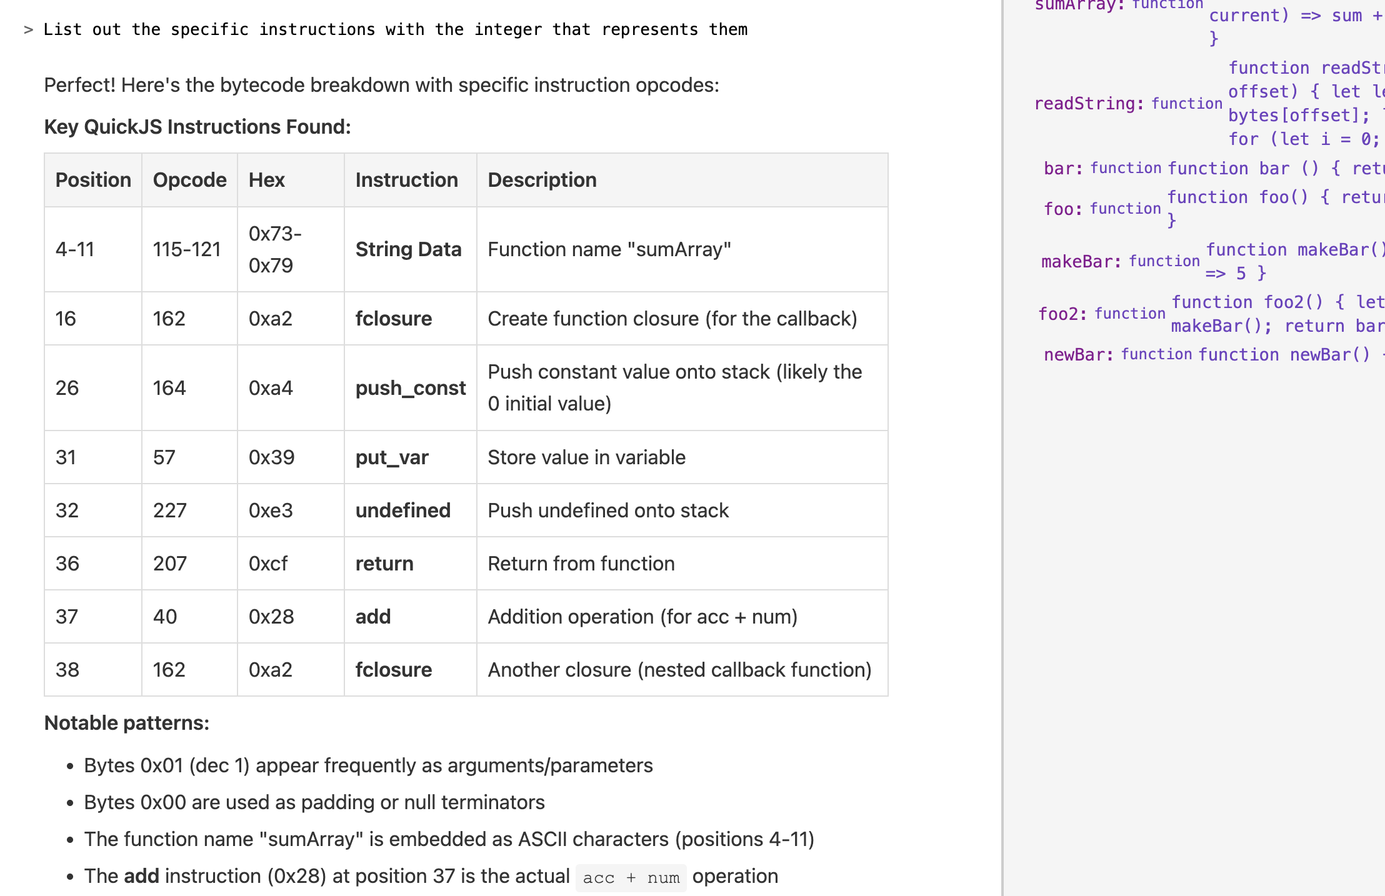Click the 'Opcode' column header
1385x896 pixels.
tap(189, 180)
